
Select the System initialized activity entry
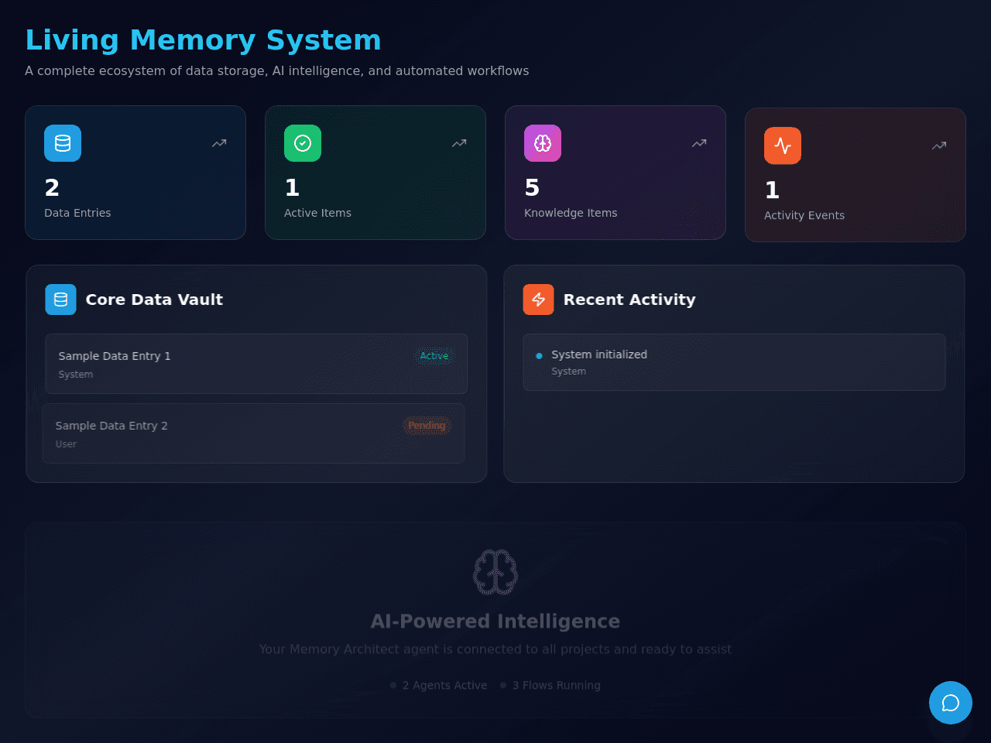point(735,362)
